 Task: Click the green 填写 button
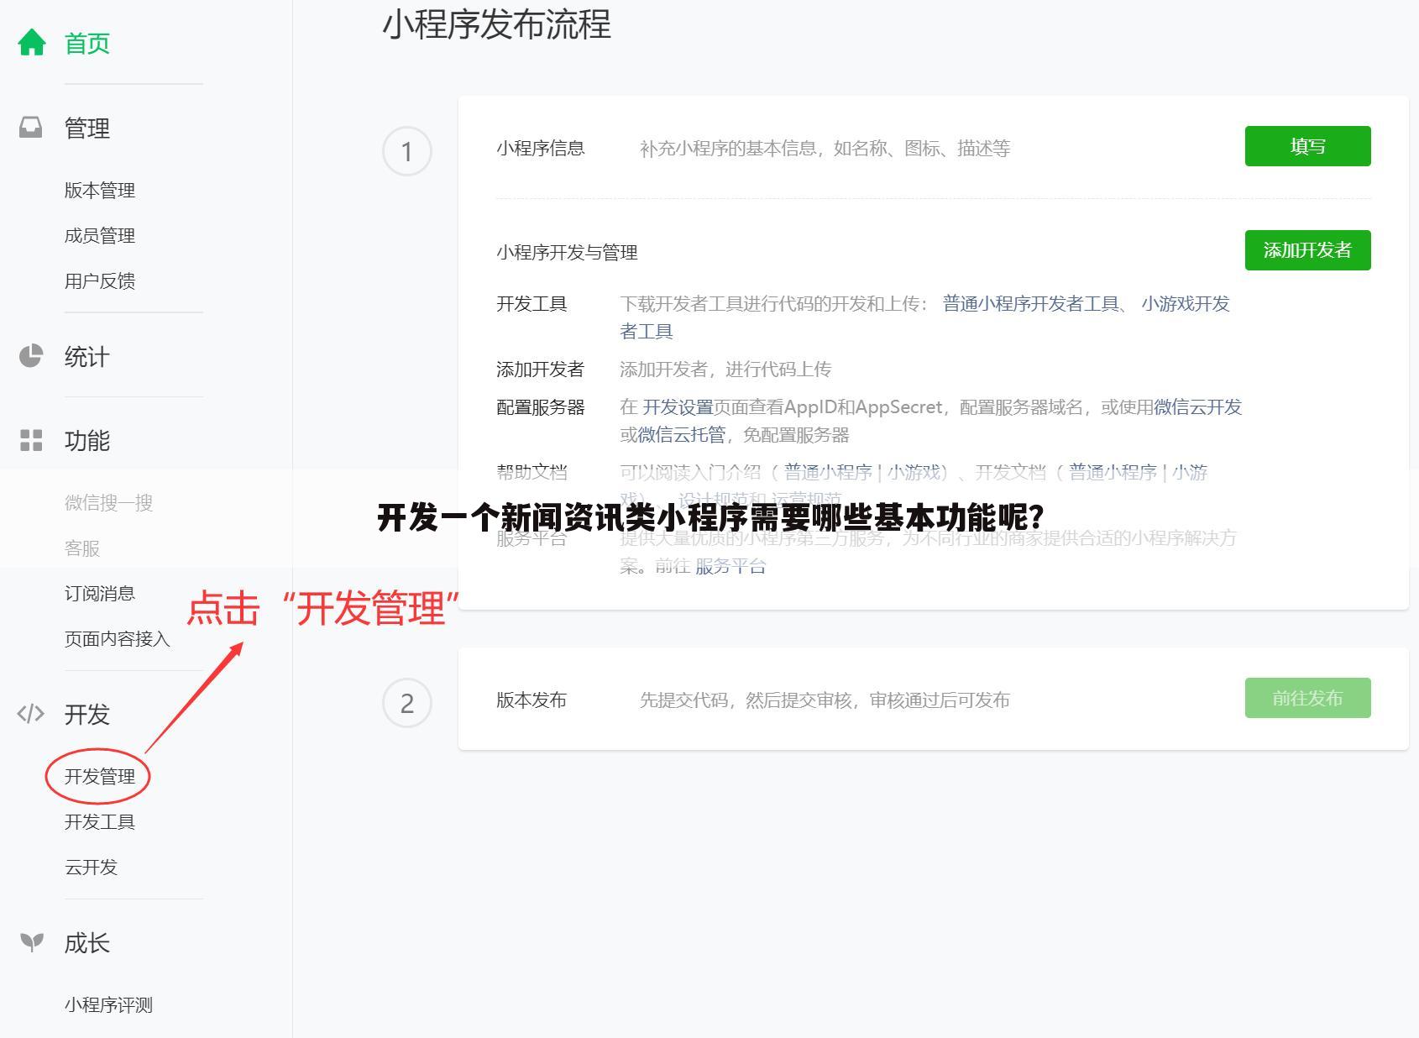click(1307, 146)
